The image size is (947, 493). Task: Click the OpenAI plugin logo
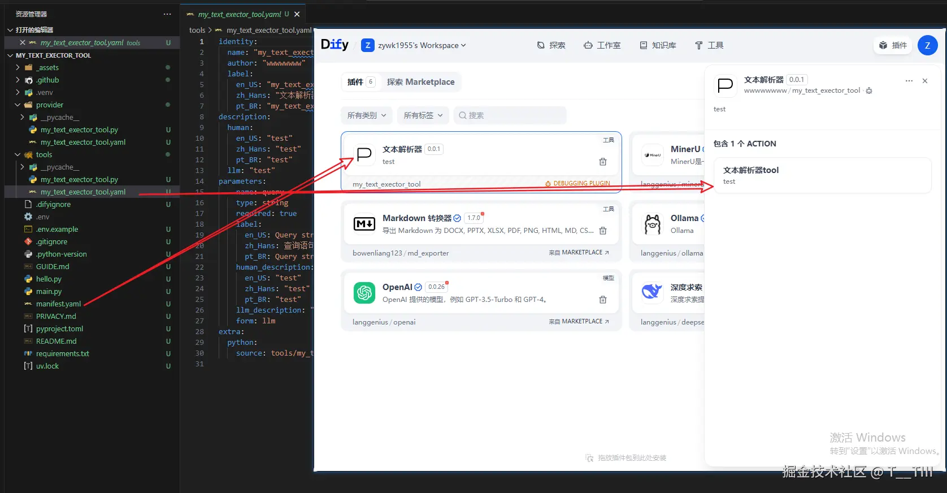tap(364, 293)
